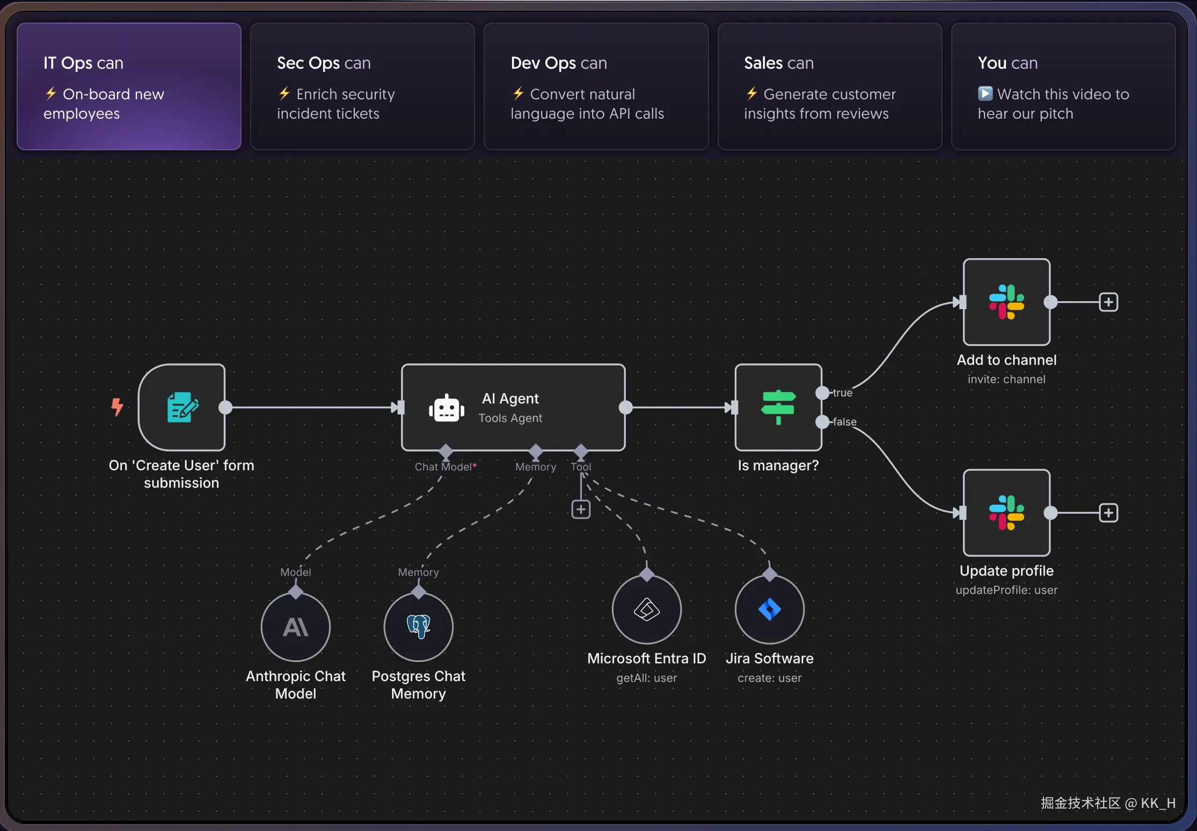Click the Jira Software create user node
Image resolution: width=1197 pixels, height=831 pixels.
[x=769, y=609]
